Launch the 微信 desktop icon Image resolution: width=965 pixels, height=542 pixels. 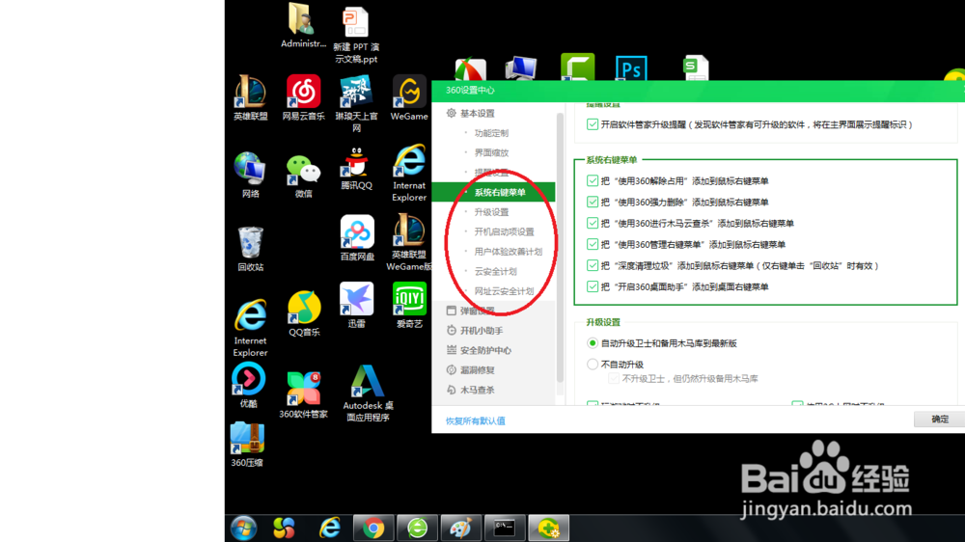[303, 176]
